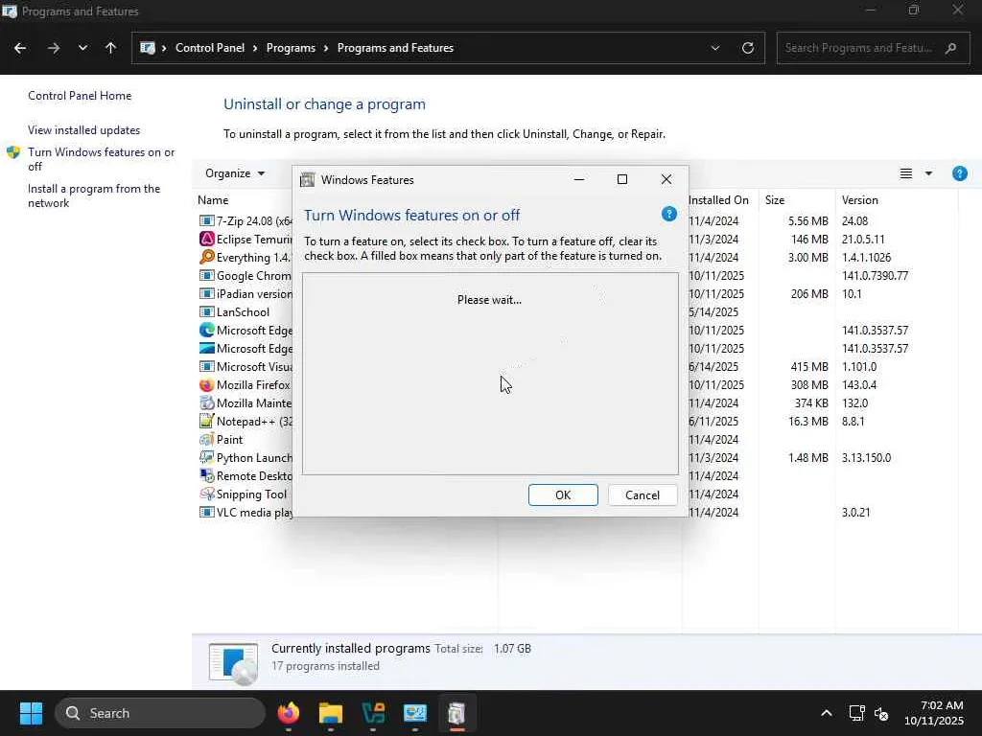
Task: Sort by the Version column header
Action: (x=860, y=200)
